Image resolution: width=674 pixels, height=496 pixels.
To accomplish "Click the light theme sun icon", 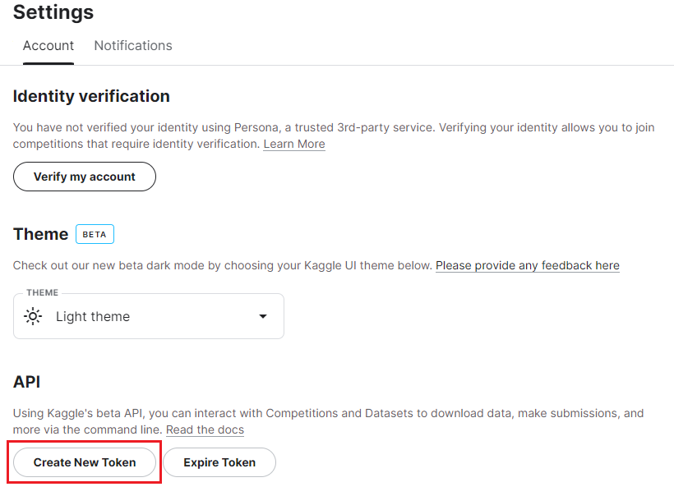I will pyautogui.click(x=33, y=315).
